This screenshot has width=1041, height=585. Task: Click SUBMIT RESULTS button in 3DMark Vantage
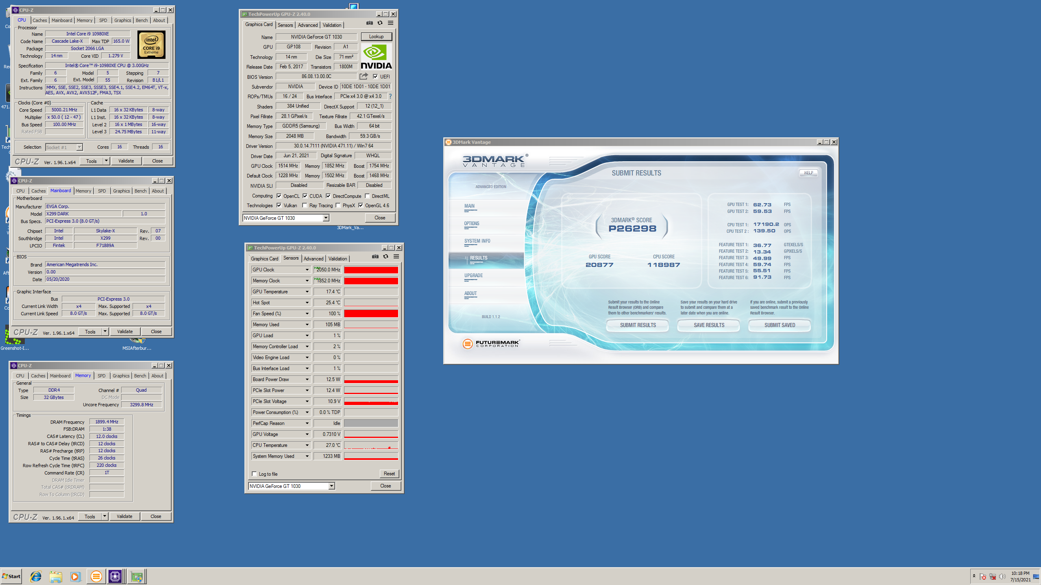(x=638, y=325)
